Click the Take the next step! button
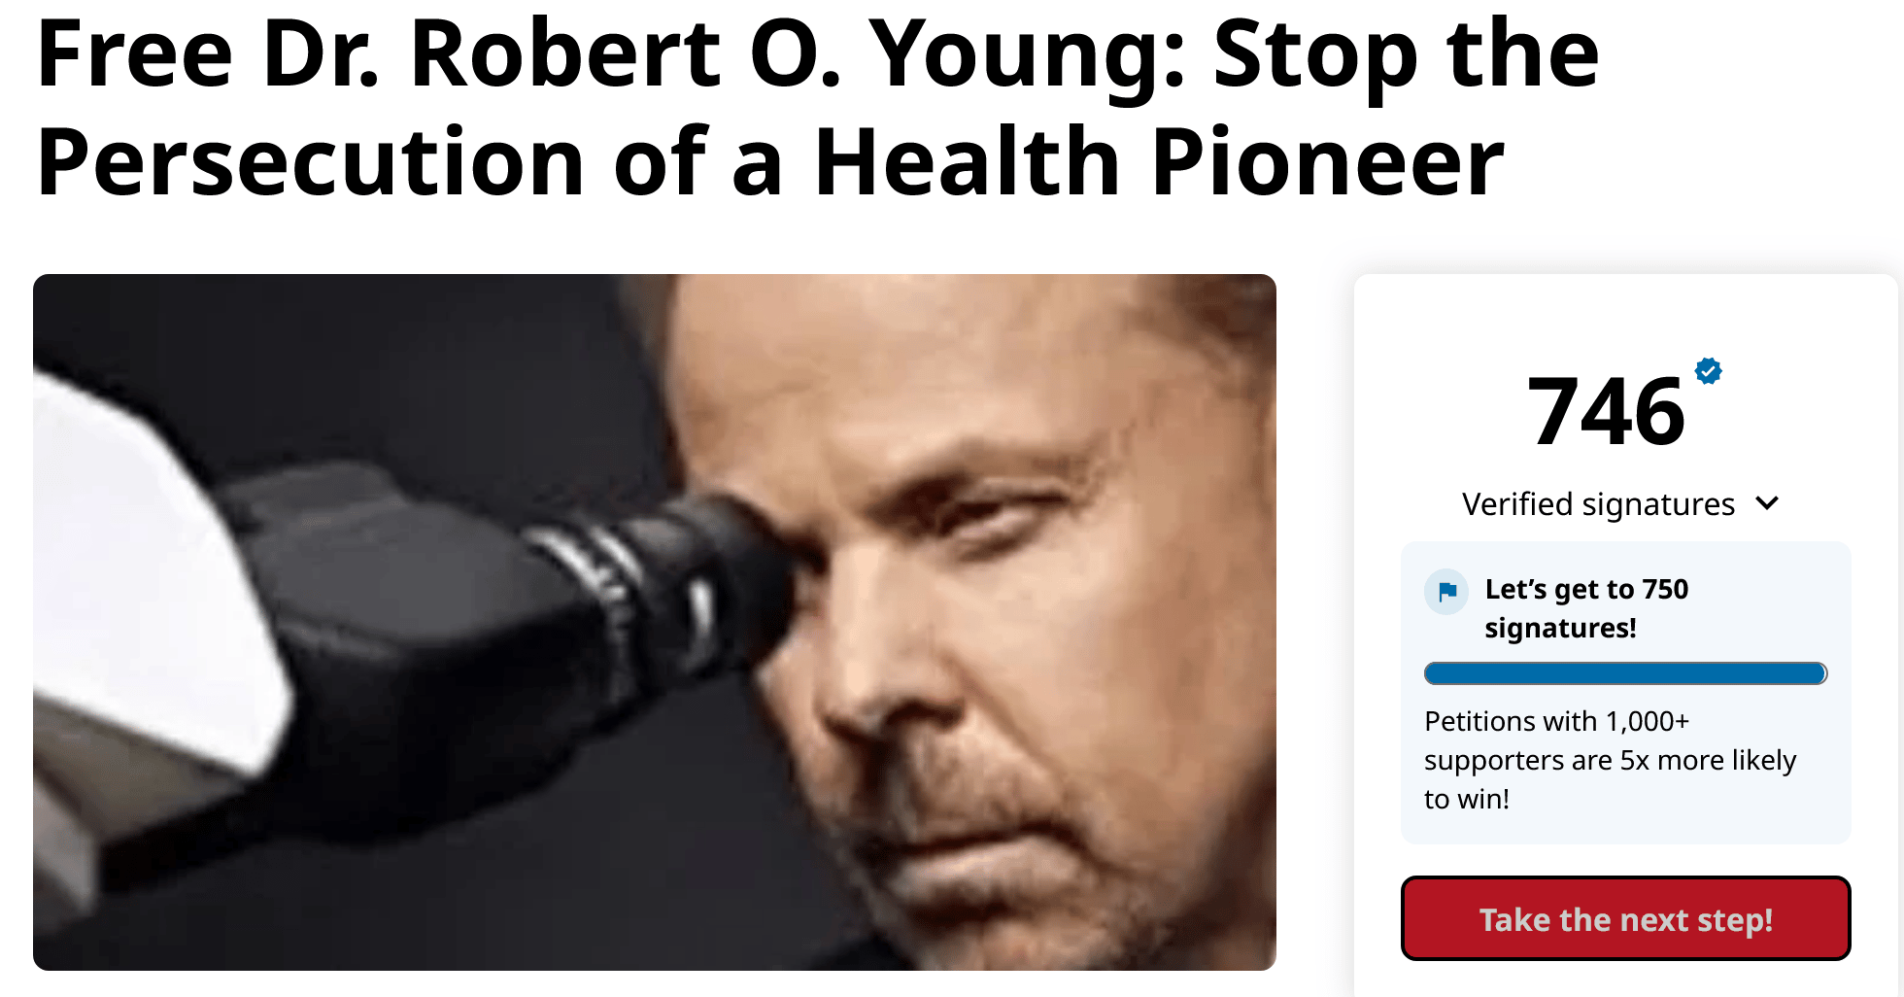This screenshot has height=997, width=1904. [x=1625, y=918]
